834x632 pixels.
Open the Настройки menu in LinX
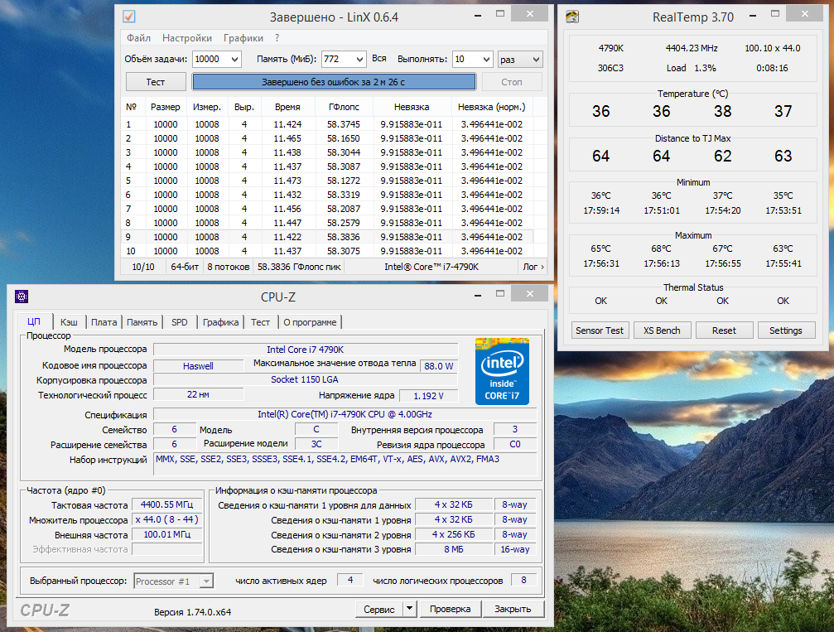tap(187, 38)
